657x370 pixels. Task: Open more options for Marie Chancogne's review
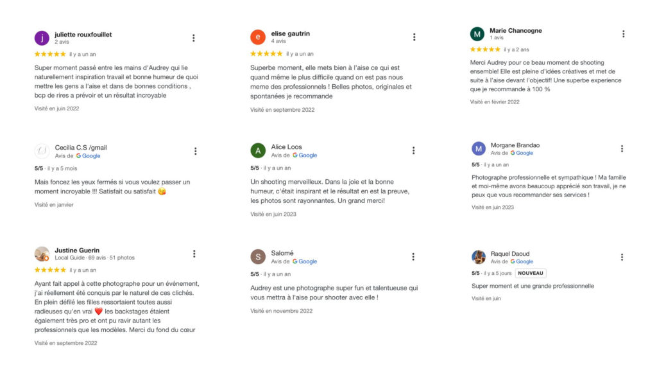(x=622, y=33)
